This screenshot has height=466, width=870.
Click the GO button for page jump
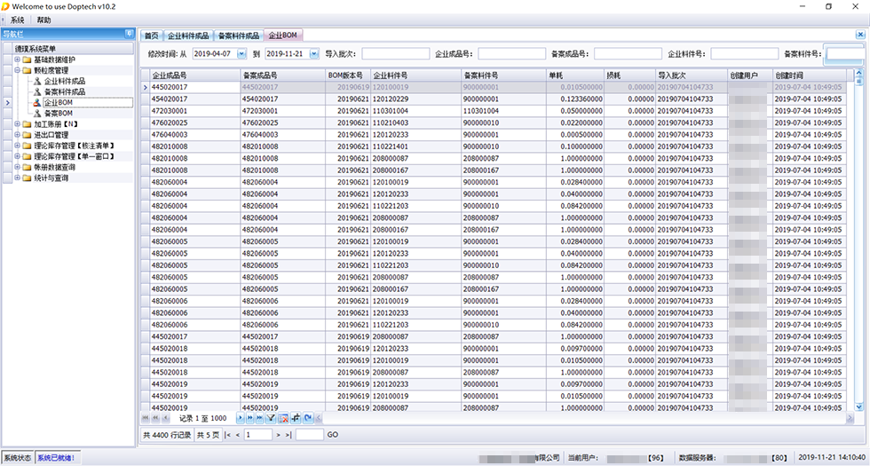[333, 435]
